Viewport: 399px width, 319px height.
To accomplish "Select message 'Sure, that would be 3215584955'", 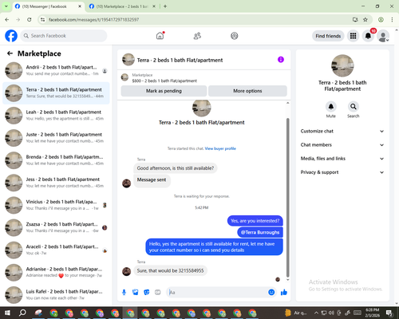I will 170,270.
